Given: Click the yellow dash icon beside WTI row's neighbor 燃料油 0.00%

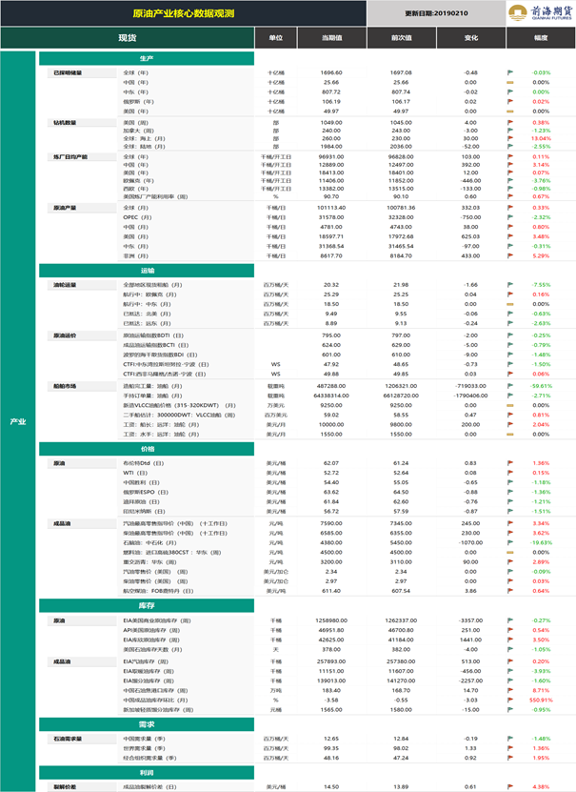Looking at the screenshot, I should (x=510, y=553).
